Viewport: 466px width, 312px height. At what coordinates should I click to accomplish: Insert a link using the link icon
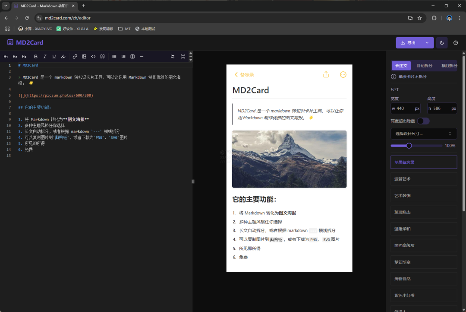point(75,57)
